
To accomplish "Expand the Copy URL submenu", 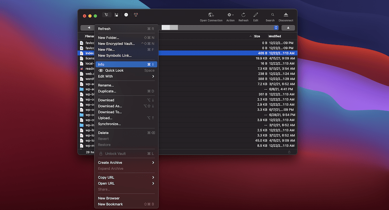I will (x=126, y=177).
